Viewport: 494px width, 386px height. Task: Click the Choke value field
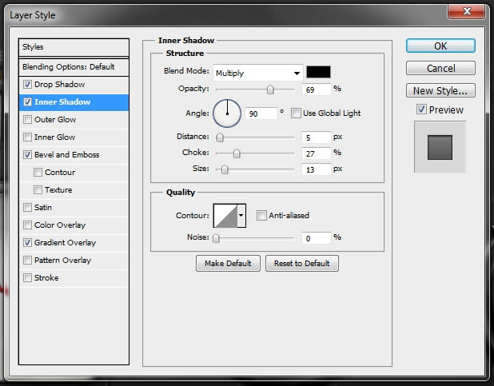(x=317, y=153)
